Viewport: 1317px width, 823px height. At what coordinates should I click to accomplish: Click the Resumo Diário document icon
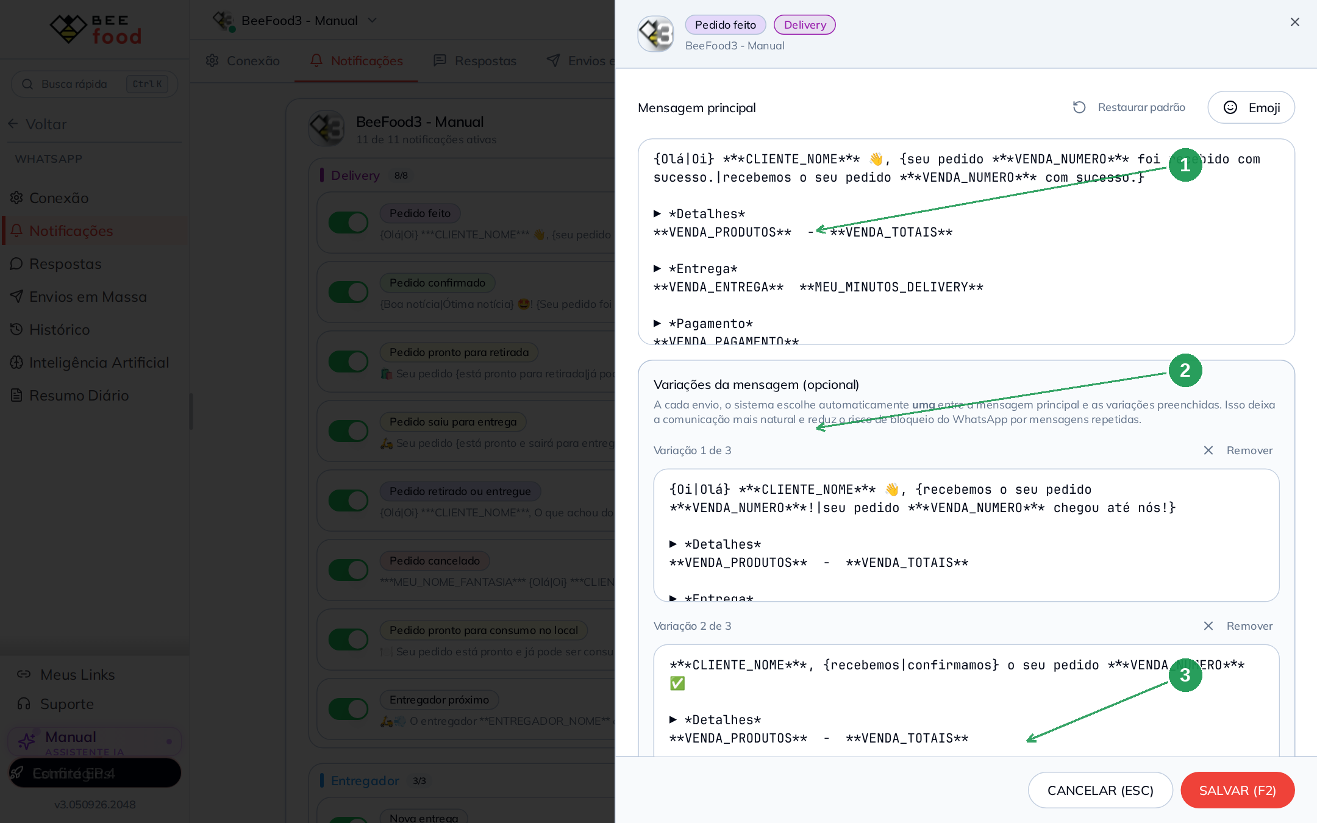[16, 395]
